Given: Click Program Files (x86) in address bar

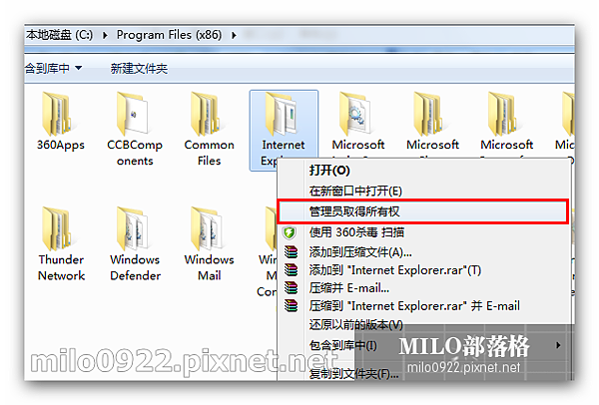Looking at the screenshot, I should pyautogui.click(x=170, y=35).
